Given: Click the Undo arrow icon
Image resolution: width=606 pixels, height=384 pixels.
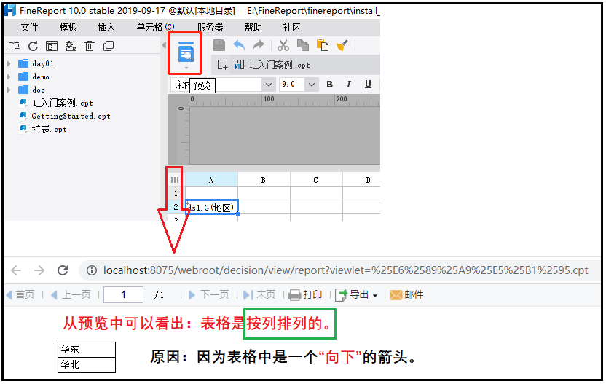Looking at the screenshot, I should coord(239,45).
